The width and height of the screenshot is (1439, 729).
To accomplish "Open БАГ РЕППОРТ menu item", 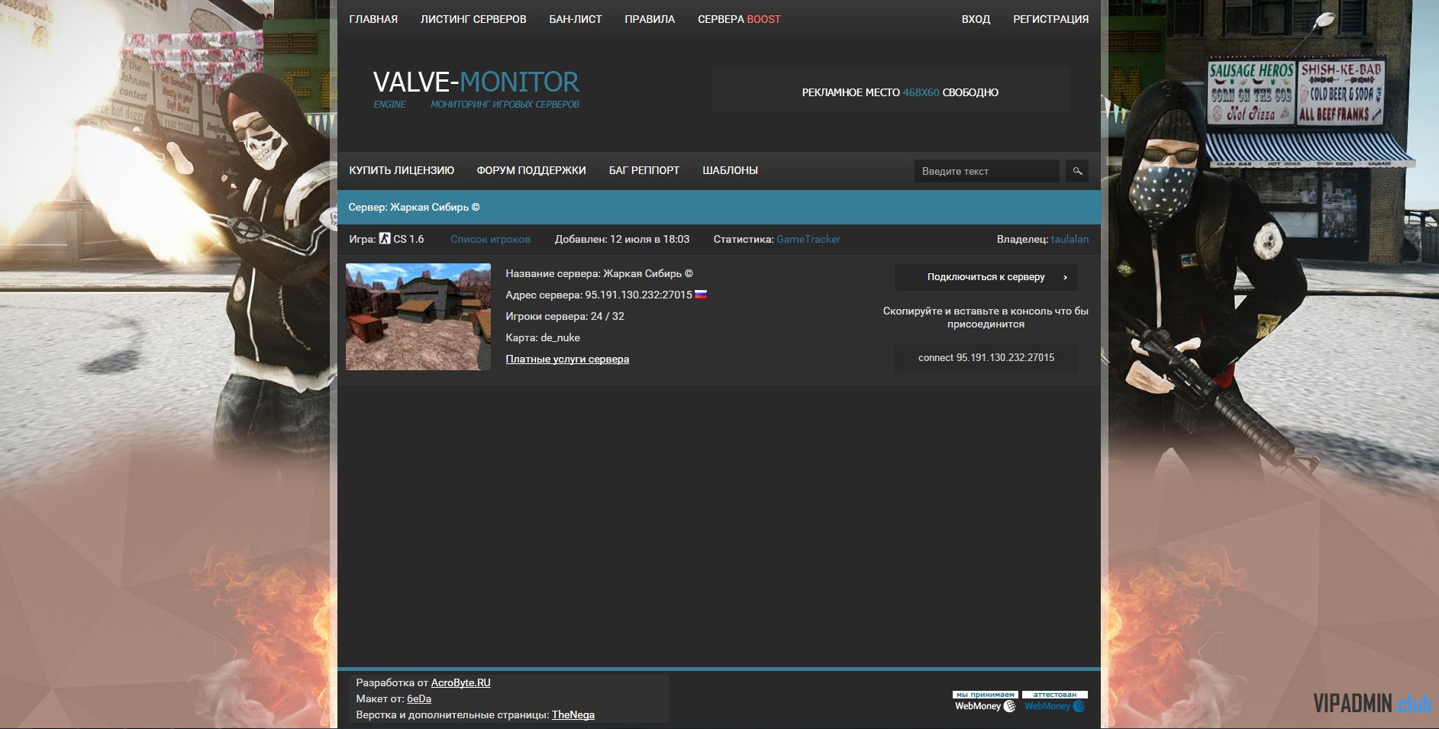I will [x=644, y=170].
